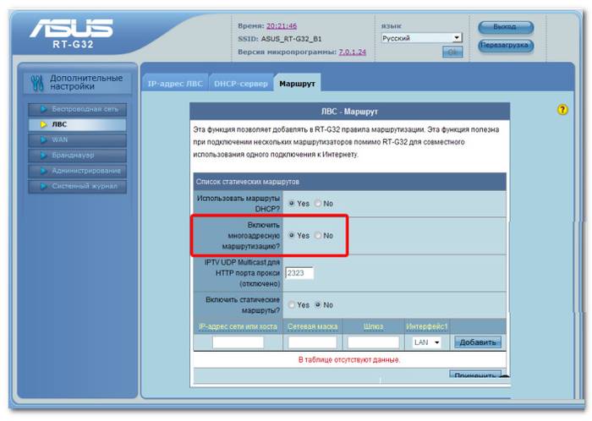Click the Интерфейс header link

(x=426, y=326)
